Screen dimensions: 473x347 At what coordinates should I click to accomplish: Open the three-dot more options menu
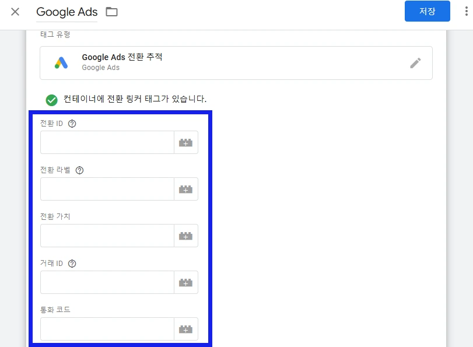point(467,11)
